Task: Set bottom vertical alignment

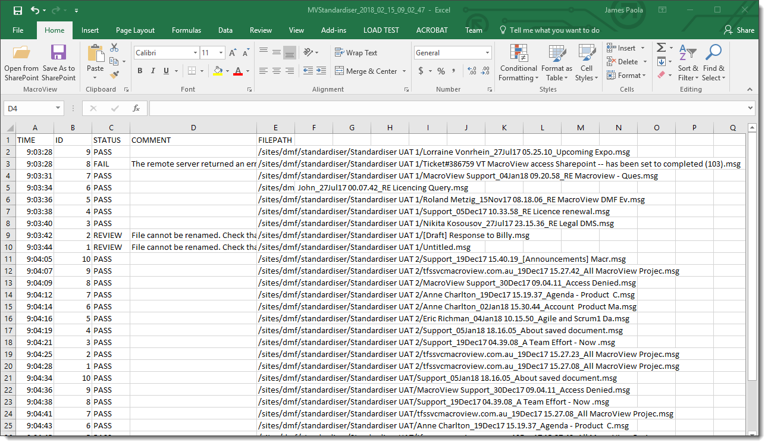Action: [290, 53]
